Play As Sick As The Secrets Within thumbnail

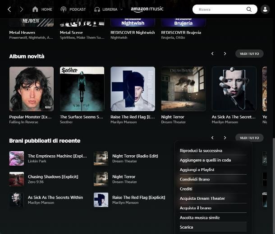click(17, 200)
